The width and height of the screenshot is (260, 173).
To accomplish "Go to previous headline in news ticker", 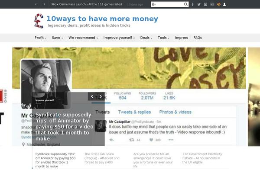I will (x=36, y=4).
